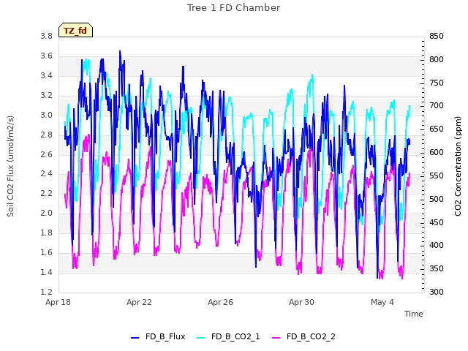Click the blue FD_B_Flux legend swatch
The image size is (468, 351).
click(x=135, y=338)
